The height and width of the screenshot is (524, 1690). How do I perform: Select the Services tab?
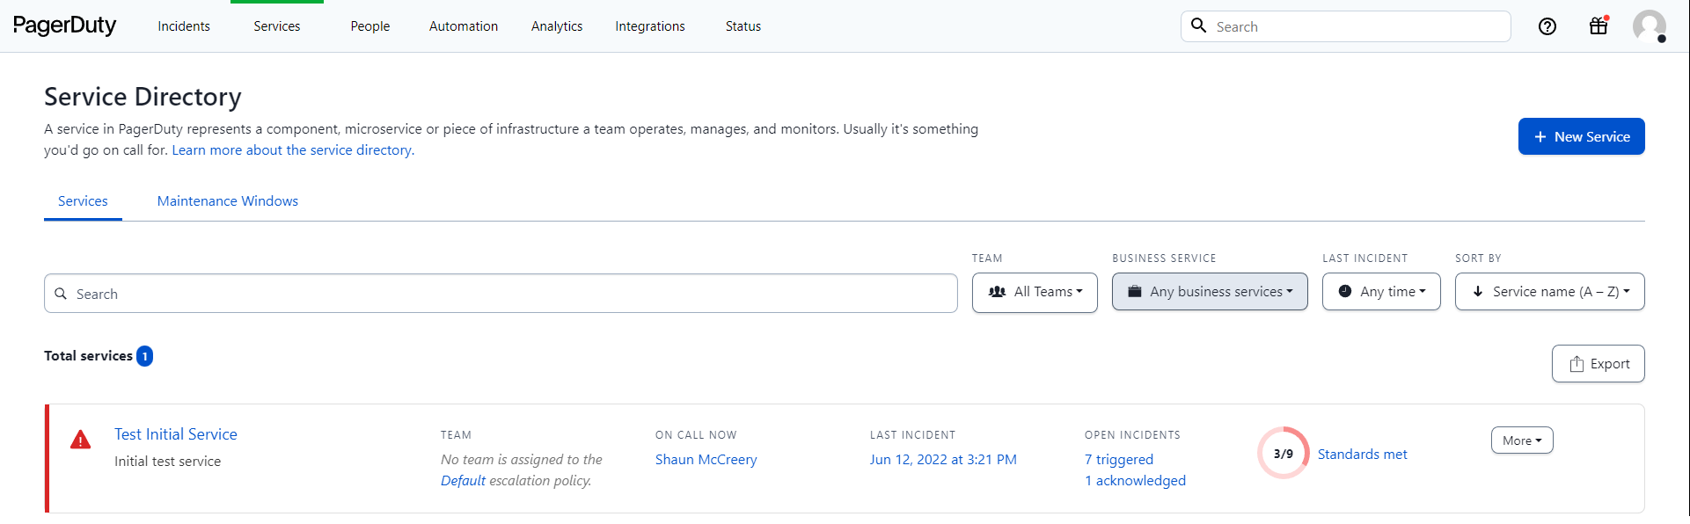pyautogui.click(x=83, y=201)
